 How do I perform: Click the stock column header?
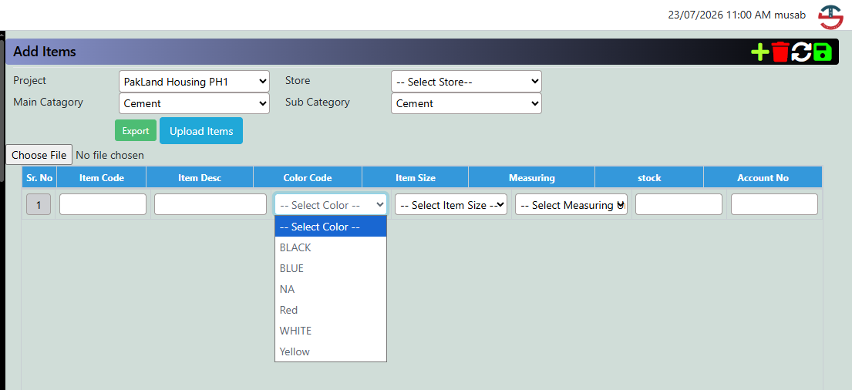[x=649, y=177]
